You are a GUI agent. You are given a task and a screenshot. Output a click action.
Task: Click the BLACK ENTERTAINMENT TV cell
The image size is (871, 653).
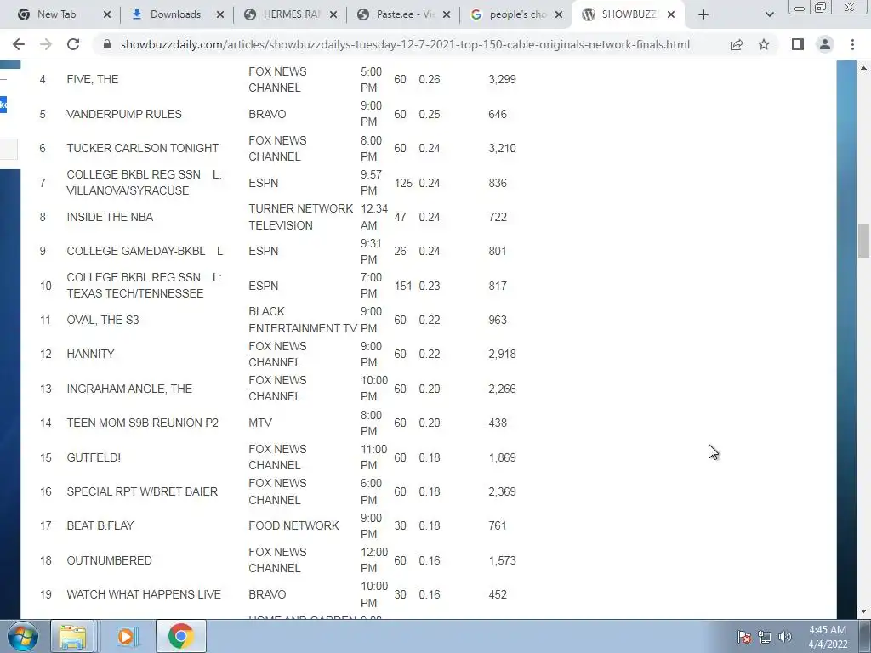click(303, 320)
